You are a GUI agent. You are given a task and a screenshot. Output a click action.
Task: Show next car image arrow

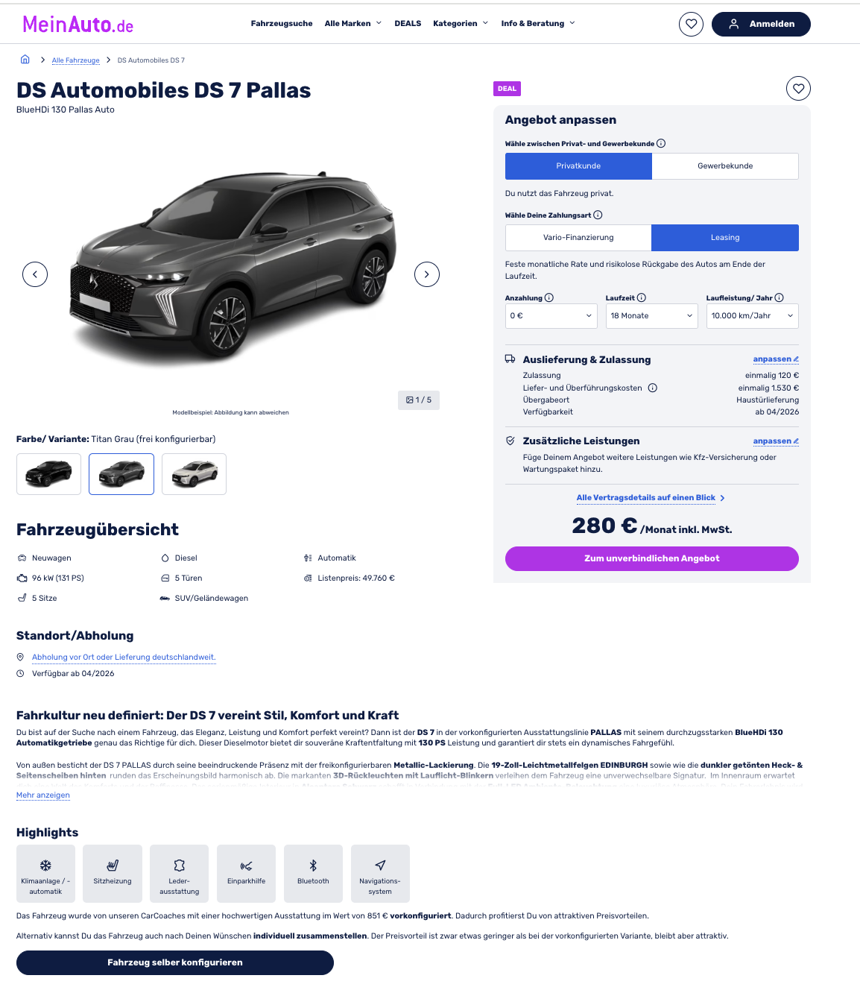pyautogui.click(x=427, y=274)
